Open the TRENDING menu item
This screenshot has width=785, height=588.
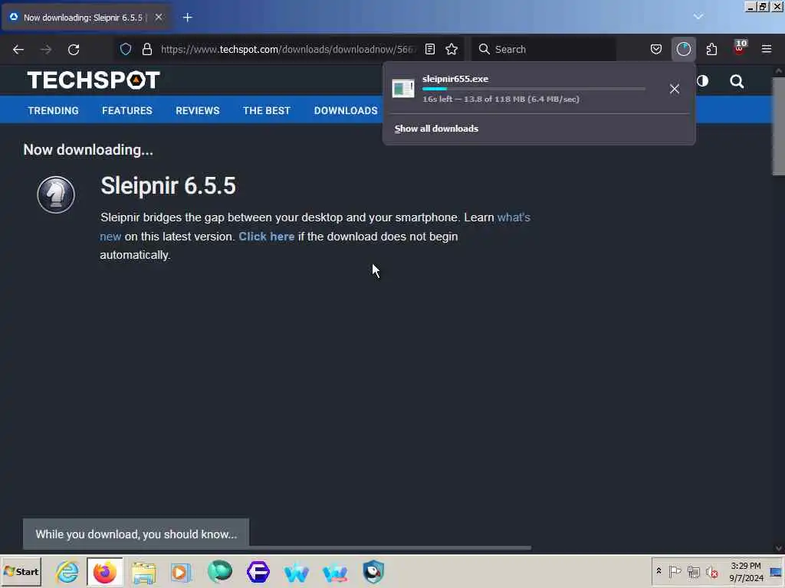(53, 110)
